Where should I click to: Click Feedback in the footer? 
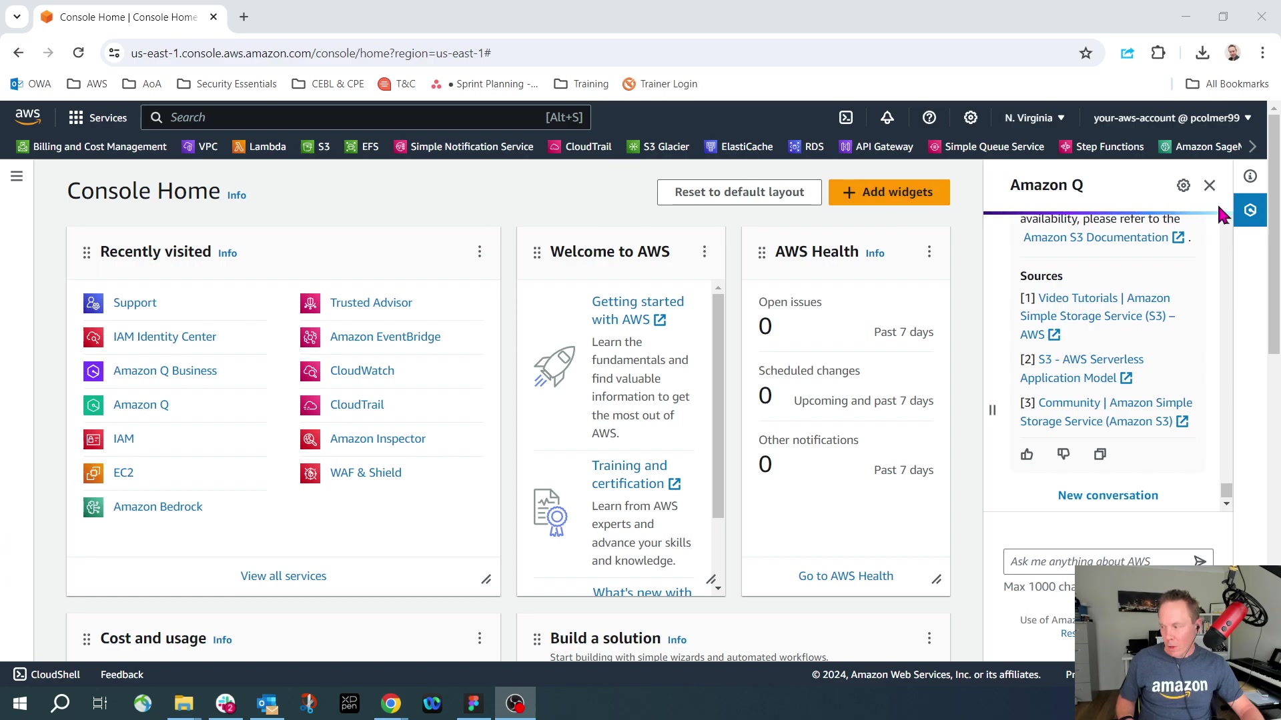click(121, 675)
